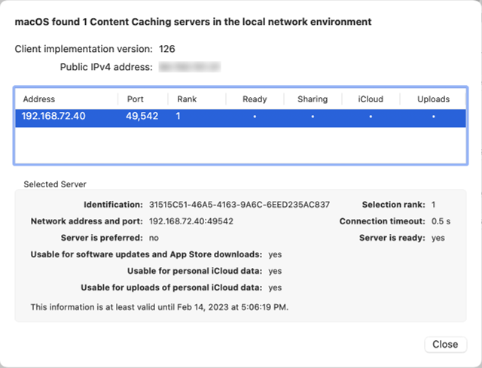Click the blurred Public IPv4 address value
Screen dimensions: 482x368
pos(190,67)
